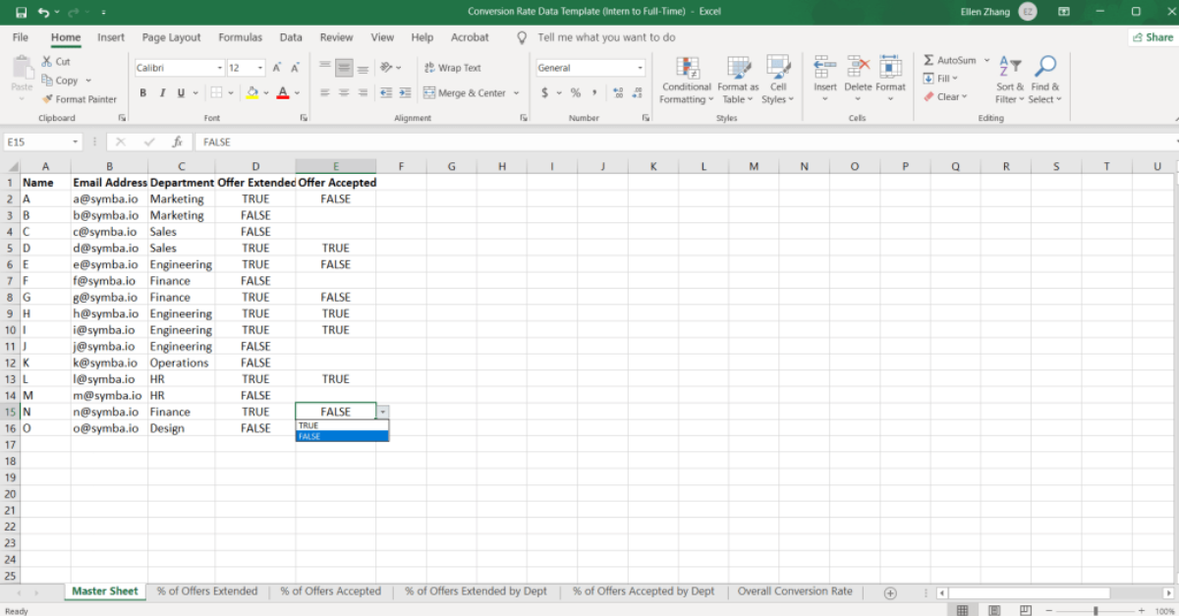The image size is (1179, 616).
Task: Open the Fill dropdown
Action: [941, 79]
